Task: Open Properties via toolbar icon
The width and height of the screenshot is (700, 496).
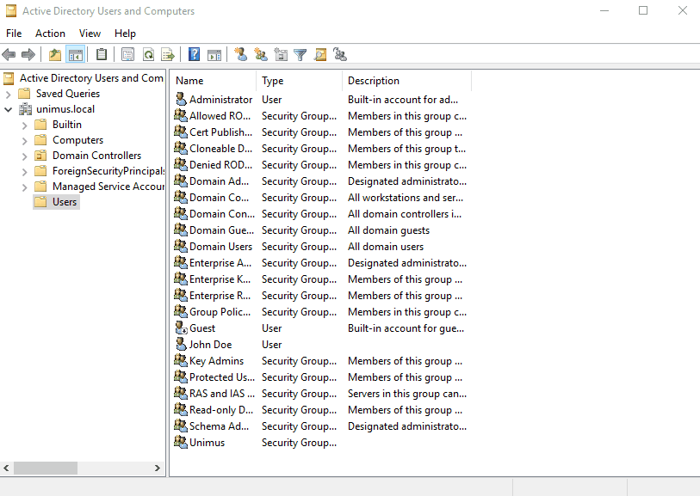Action: pyautogui.click(x=127, y=55)
